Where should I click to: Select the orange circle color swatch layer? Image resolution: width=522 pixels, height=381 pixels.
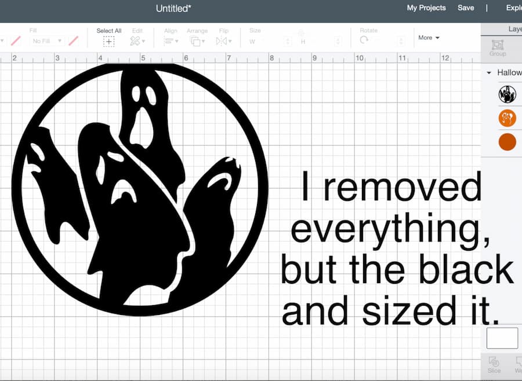click(x=507, y=142)
